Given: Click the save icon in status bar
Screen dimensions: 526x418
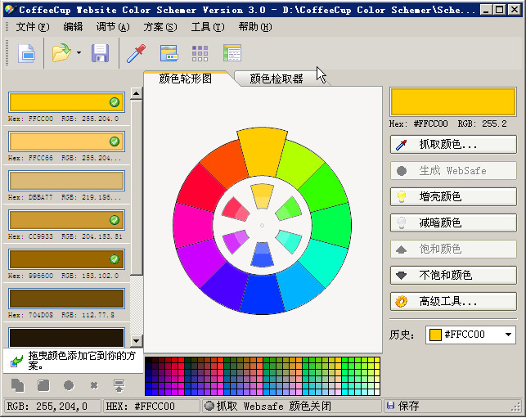Looking at the screenshot, I should tap(391, 406).
